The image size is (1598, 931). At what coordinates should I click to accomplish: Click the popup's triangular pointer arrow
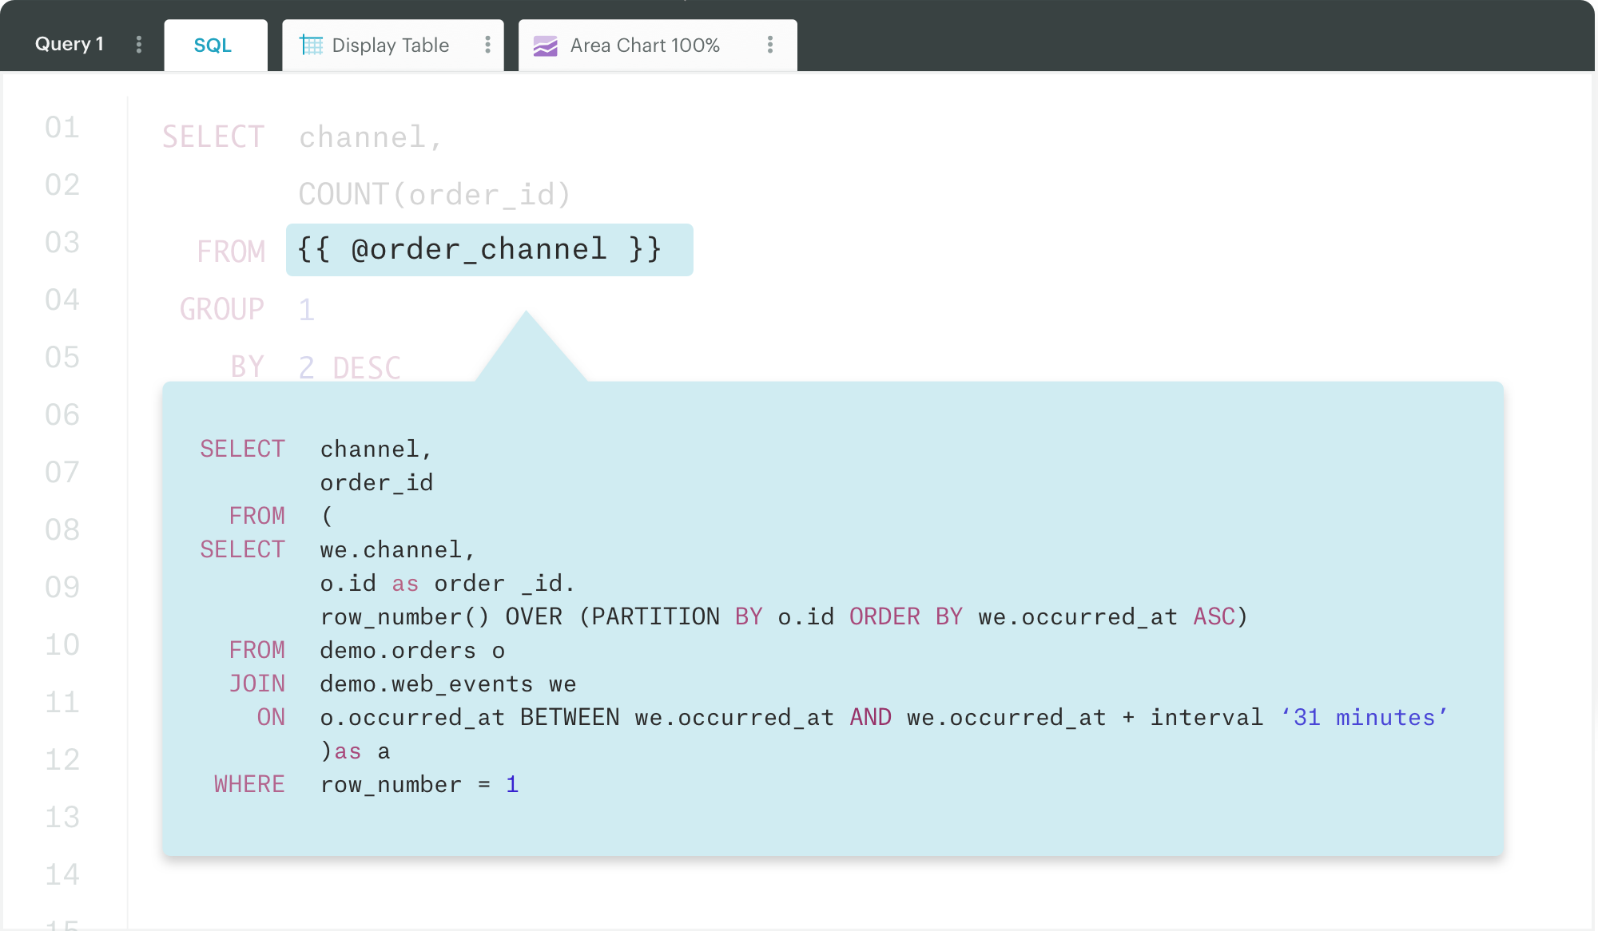point(527,351)
